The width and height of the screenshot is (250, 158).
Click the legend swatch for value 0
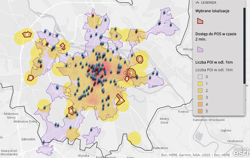point(200,77)
